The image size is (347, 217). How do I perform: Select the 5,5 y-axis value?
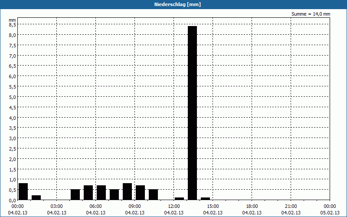tap(13, 87)
